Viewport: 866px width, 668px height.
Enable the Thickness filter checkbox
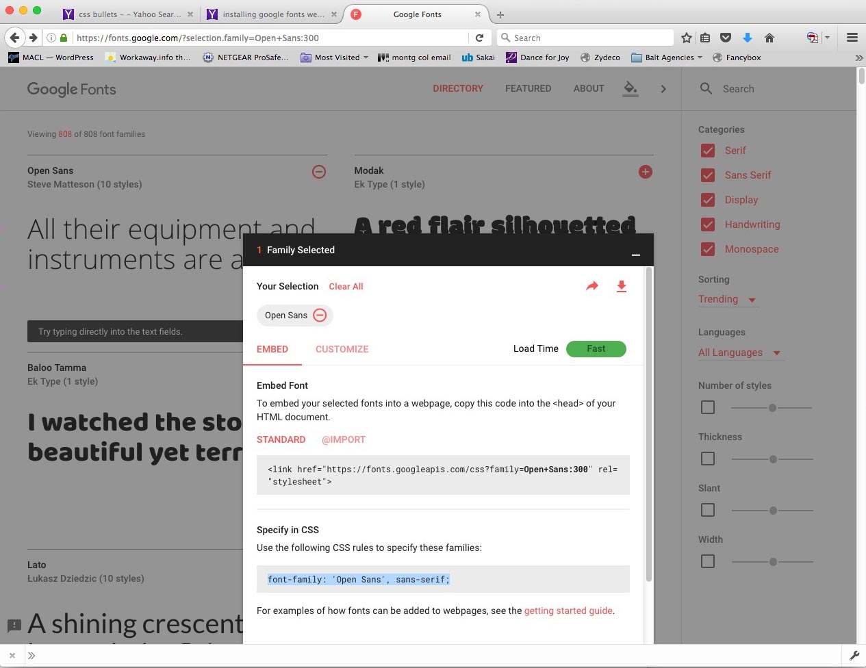[x=708, y=459]
